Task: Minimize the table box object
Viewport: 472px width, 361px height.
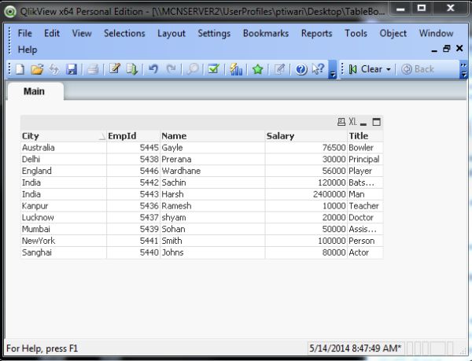Action: pos(363,123)
